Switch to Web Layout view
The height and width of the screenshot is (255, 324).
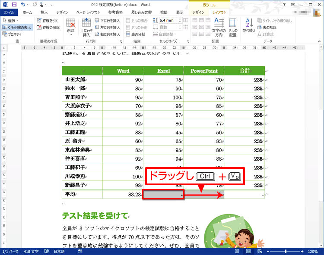click(x=260, y=252)
